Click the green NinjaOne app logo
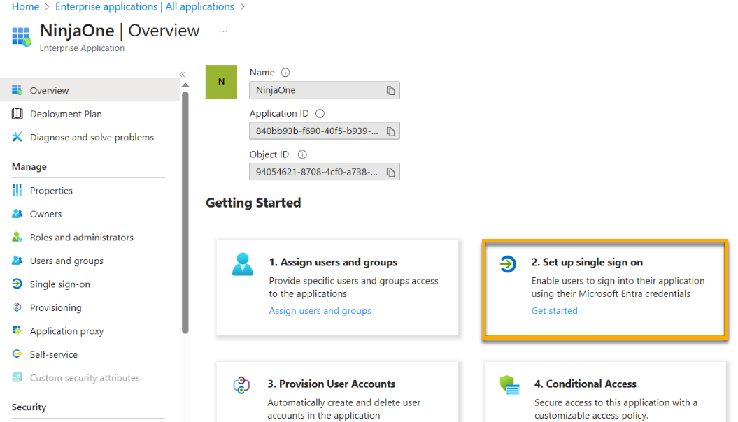 coord(221,82)
